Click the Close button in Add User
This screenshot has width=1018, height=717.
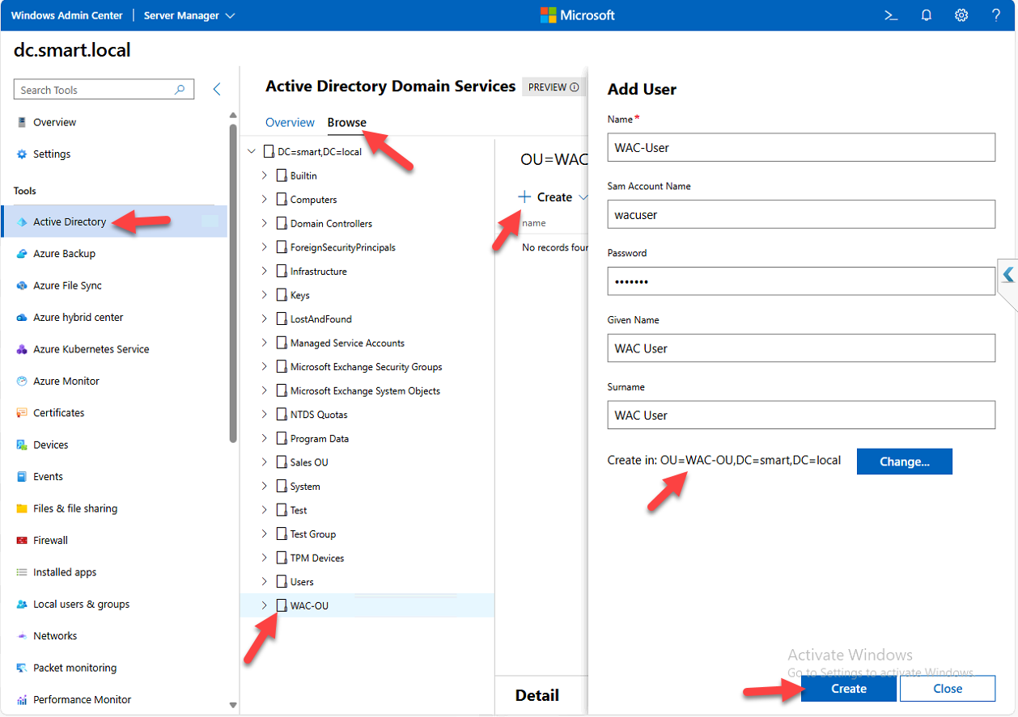(x=948, y=689)
